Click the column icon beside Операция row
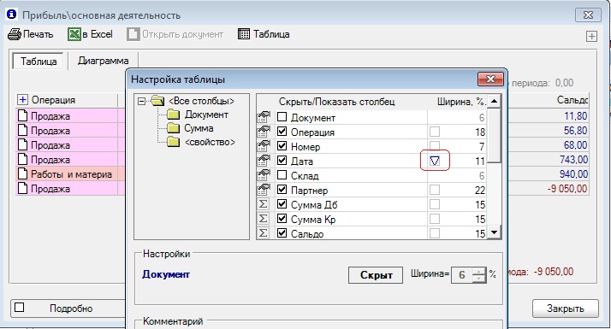 click(264, 132)
